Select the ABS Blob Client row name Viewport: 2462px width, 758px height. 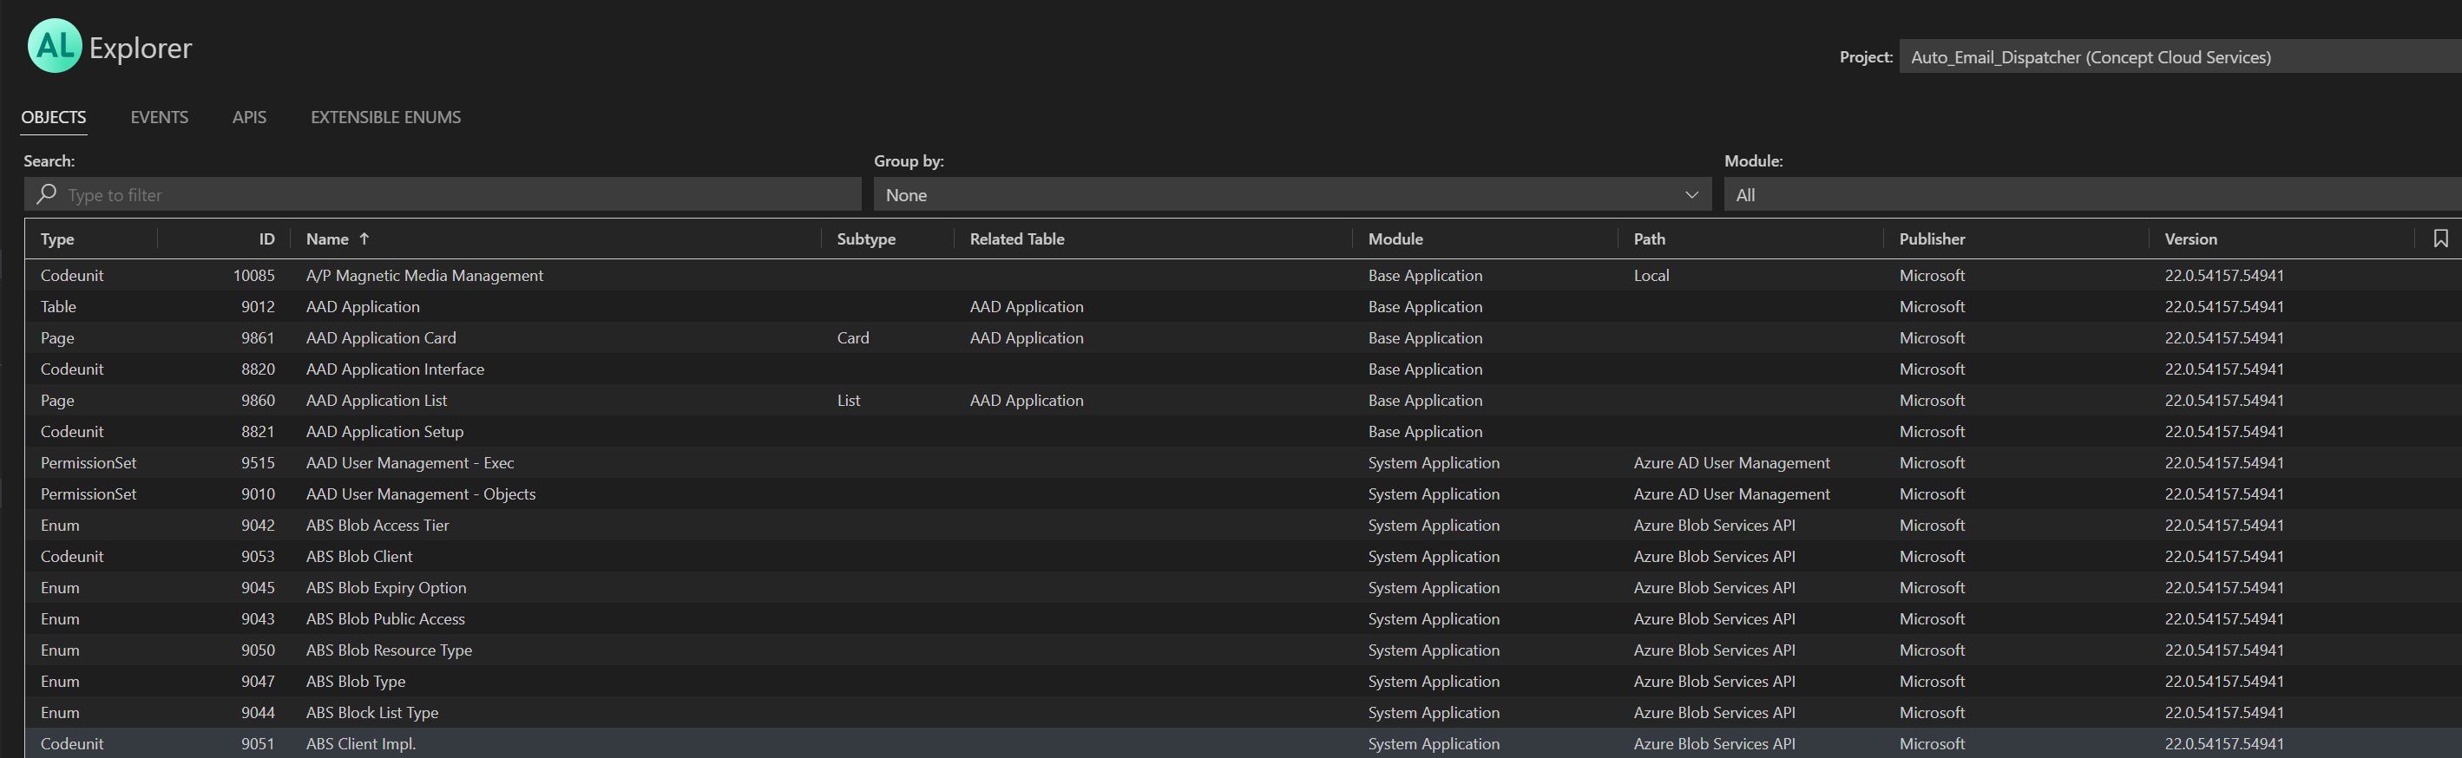pos(359,557)
